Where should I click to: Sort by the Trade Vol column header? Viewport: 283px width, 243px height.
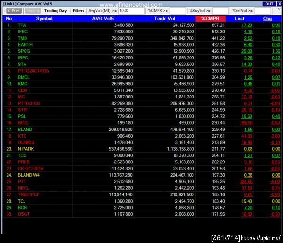tap(165, 19)
